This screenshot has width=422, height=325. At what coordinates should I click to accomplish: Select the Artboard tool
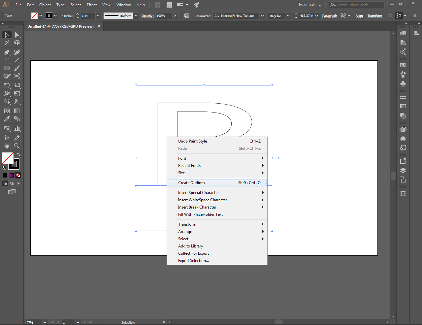pyautogui.click(x=7, y=138)
